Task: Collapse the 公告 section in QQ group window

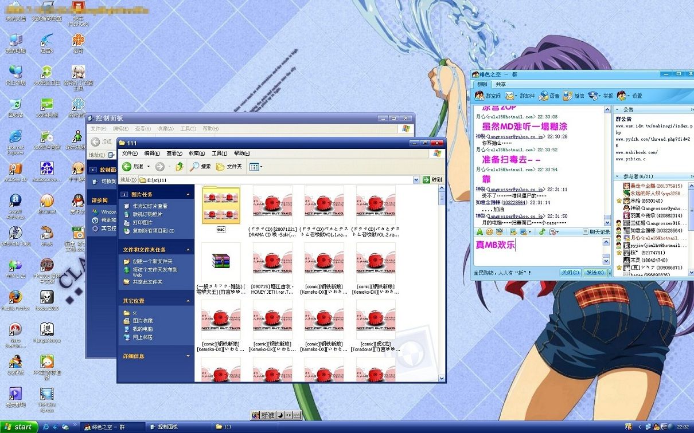Action: click(x=618, y=109)
